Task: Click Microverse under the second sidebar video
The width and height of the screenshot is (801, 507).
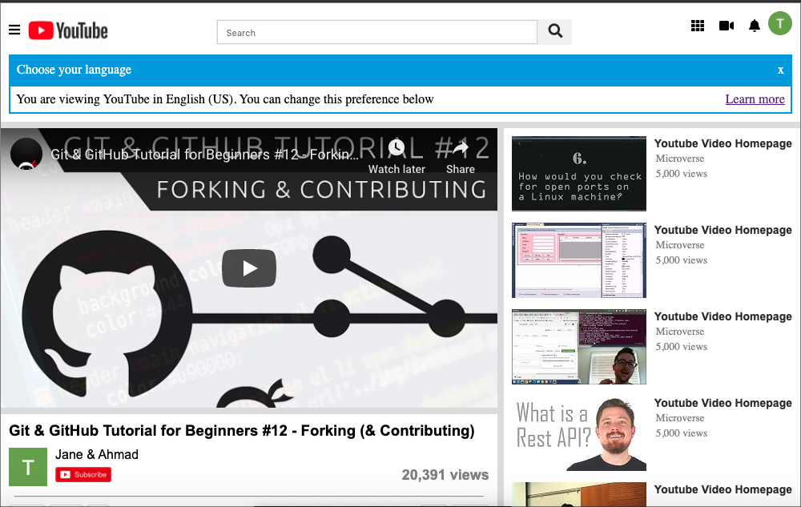Action: point(679,245)
